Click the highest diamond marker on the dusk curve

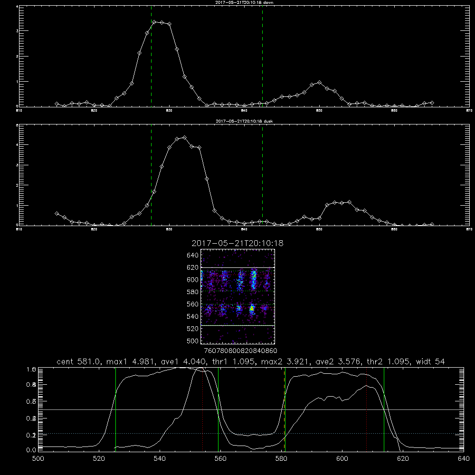(x=184, y=138)
